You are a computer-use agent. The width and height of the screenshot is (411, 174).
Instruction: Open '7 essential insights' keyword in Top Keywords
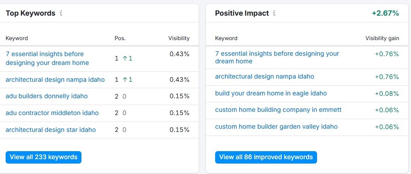47,59
